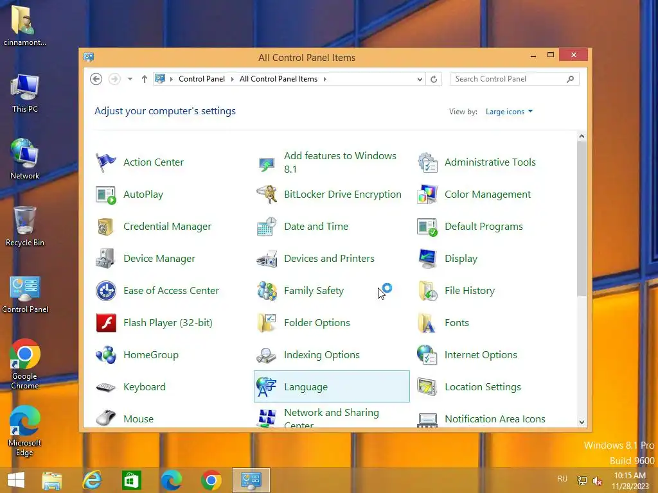Click the search magnifier icon
This screenshot has height=493, width=658.
571,79
